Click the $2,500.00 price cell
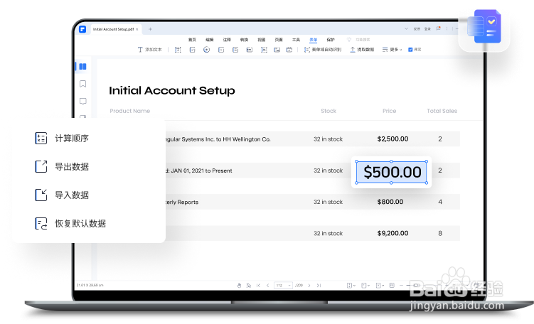 pos(393,139)
